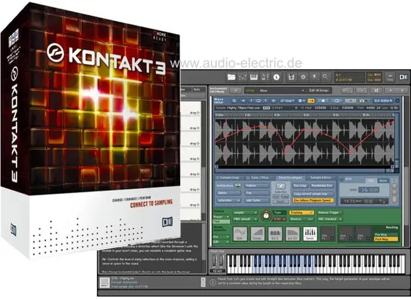The width and height of the screenshot is (411, 299).
Task: Open the Browser with the folder icon
Action: coord(231,77)
